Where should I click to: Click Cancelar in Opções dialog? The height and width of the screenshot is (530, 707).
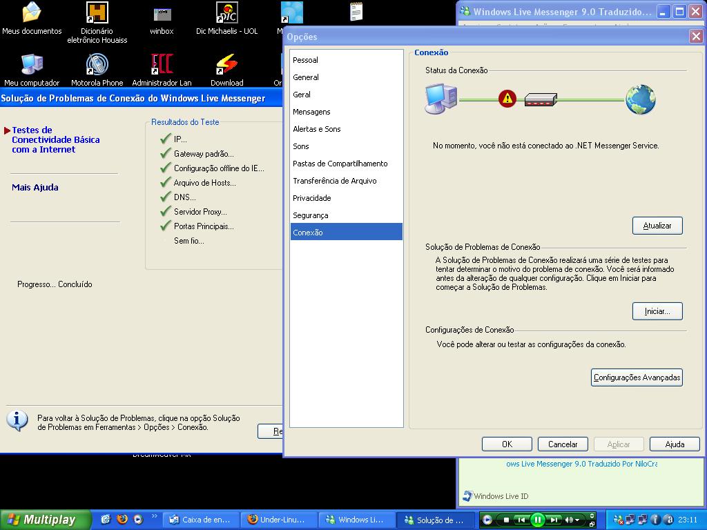563,444
